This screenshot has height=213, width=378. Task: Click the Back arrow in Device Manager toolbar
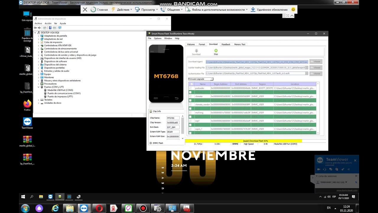(x=36, y=28)
